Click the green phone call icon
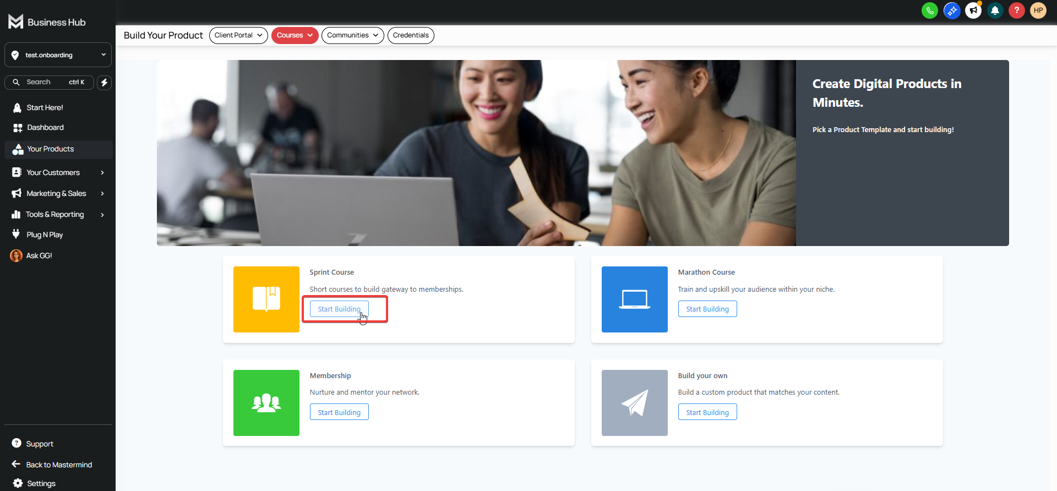This screenshot has height=491, width=1057. (930, 10)
